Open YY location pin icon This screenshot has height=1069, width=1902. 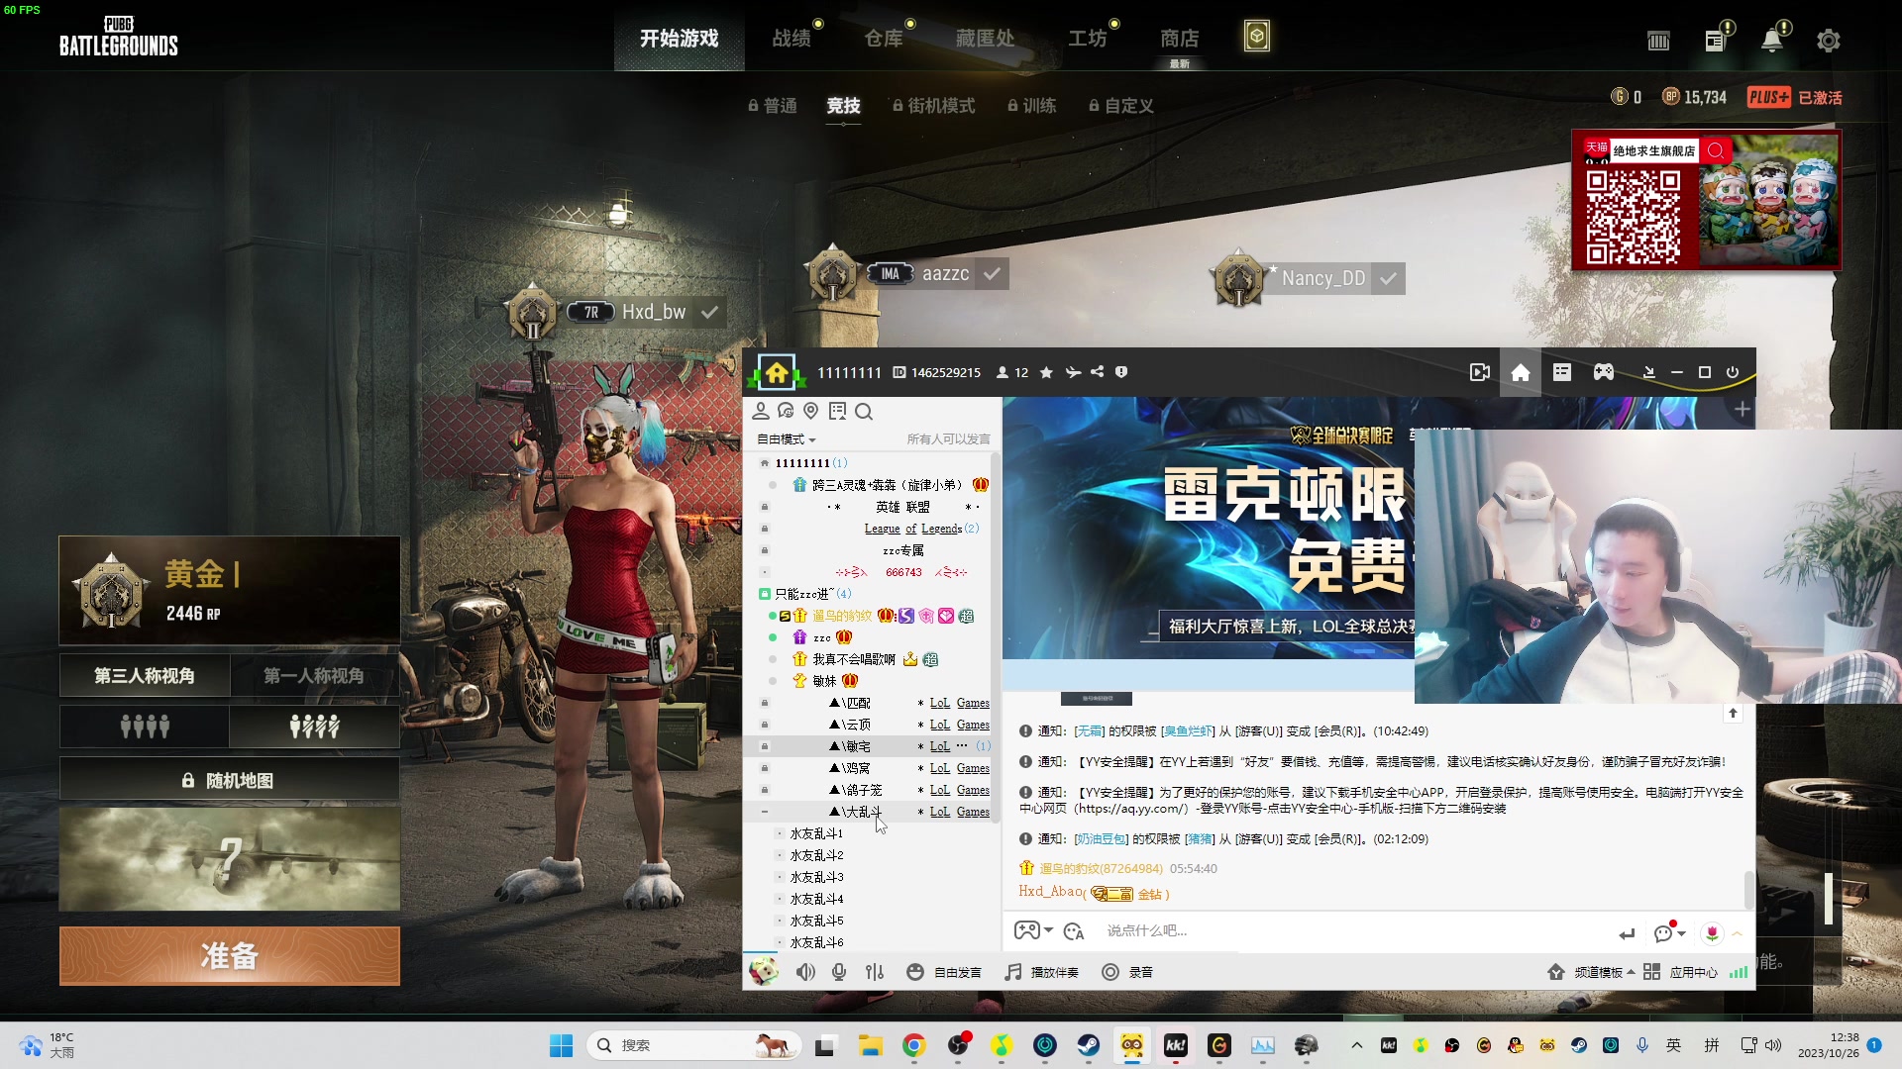[x=811, y=411]
